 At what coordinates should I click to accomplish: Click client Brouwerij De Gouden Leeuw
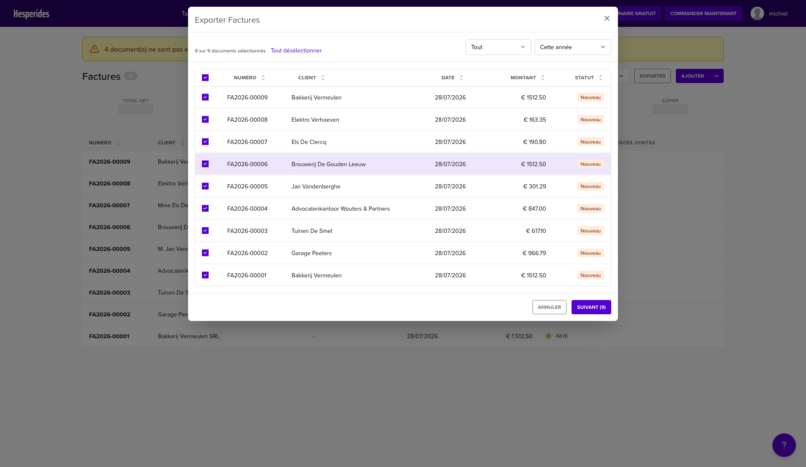328,164
